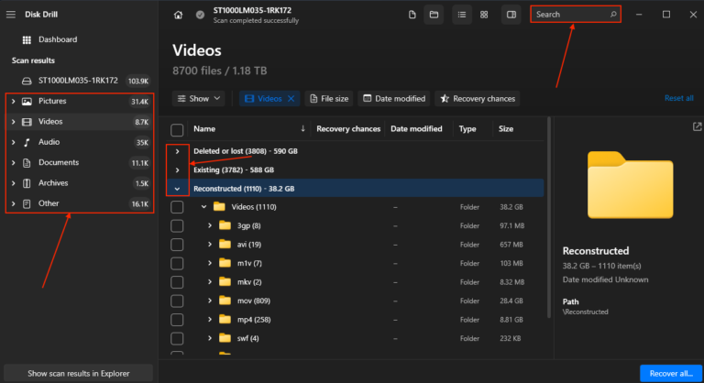Screen dimensions: 704x383
Task: Open Documents category in sidebar
Action: (80, 162)
